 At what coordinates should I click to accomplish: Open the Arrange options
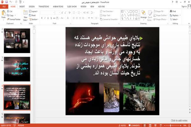(144, 16)
